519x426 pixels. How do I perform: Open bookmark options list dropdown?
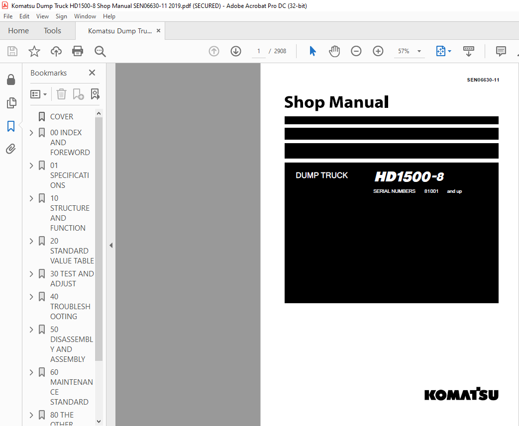click(x=39, y=94)
